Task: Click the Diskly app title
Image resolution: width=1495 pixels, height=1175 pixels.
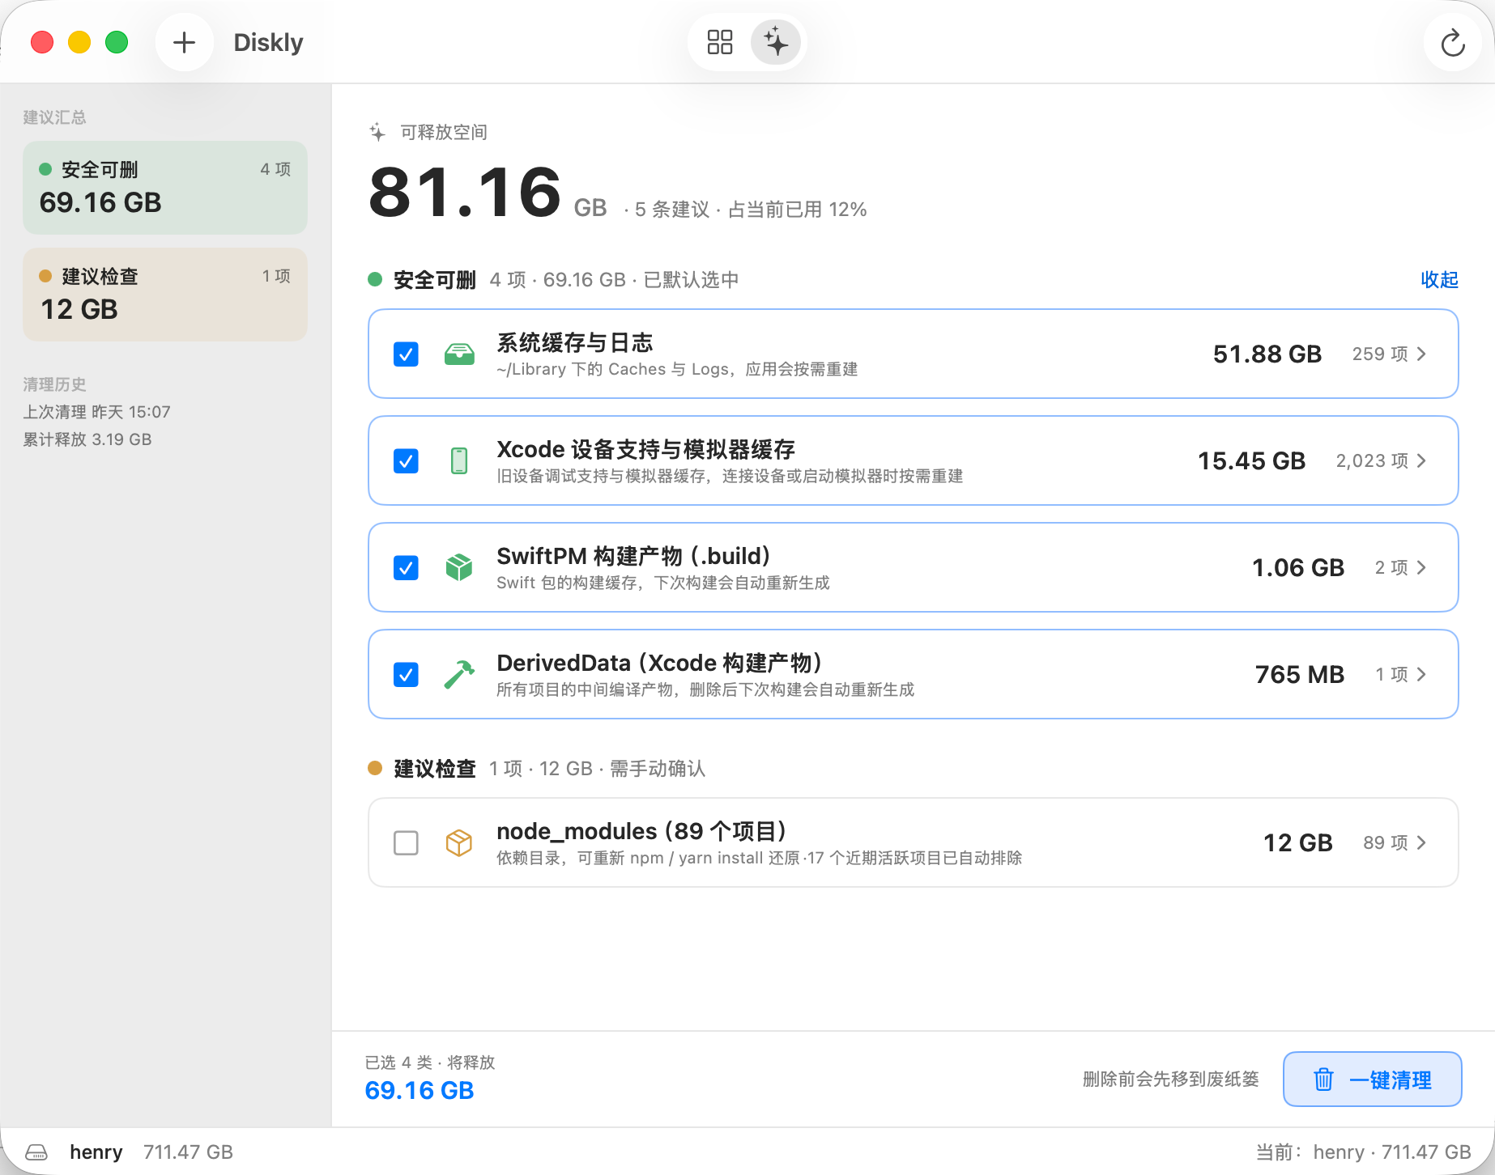Action: [268, 42]
